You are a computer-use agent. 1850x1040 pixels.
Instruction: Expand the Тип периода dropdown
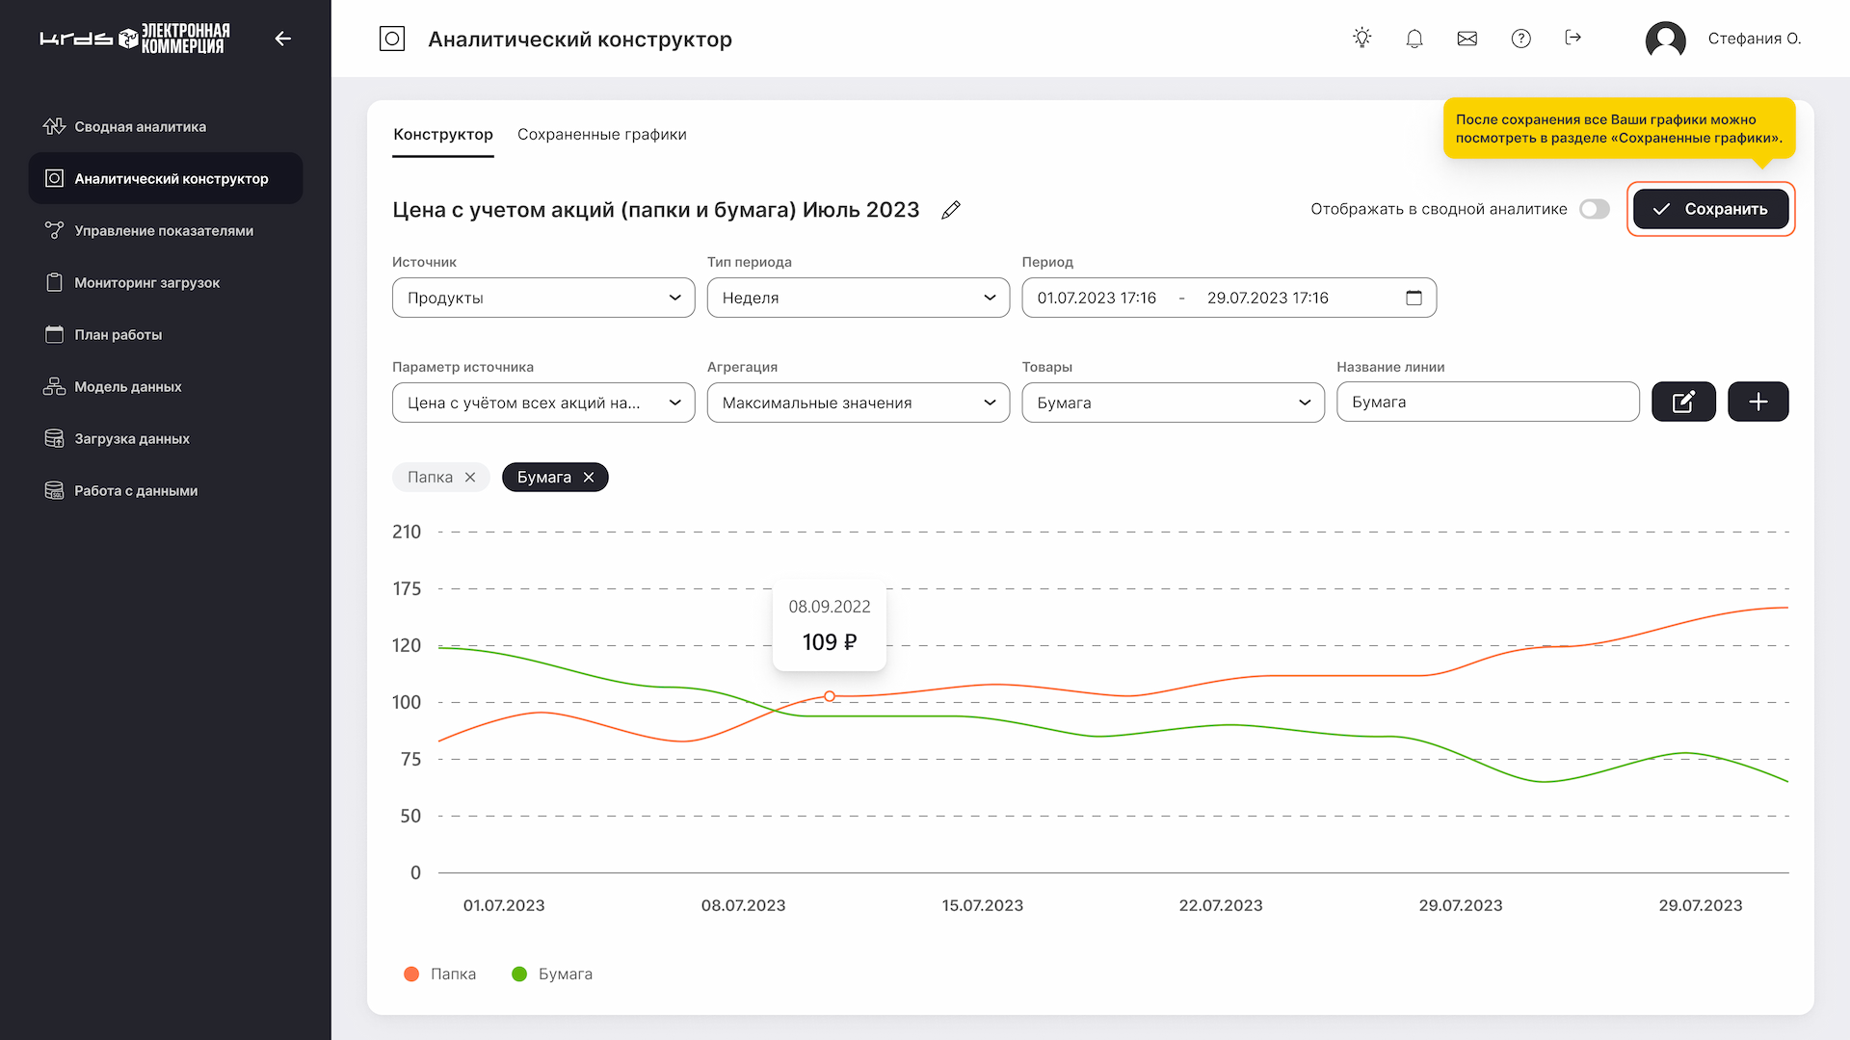point(858,298)
